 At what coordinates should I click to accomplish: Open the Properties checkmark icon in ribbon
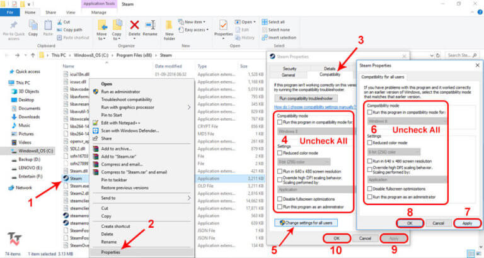[x=223, y=25]
